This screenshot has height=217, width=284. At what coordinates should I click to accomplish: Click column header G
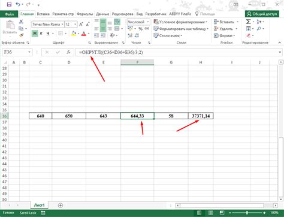(171, 62)
